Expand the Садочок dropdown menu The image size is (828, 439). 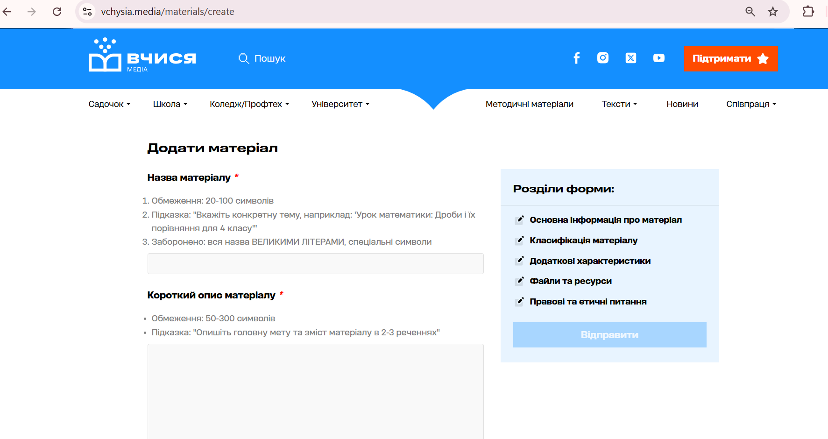(x=109, y=104)
